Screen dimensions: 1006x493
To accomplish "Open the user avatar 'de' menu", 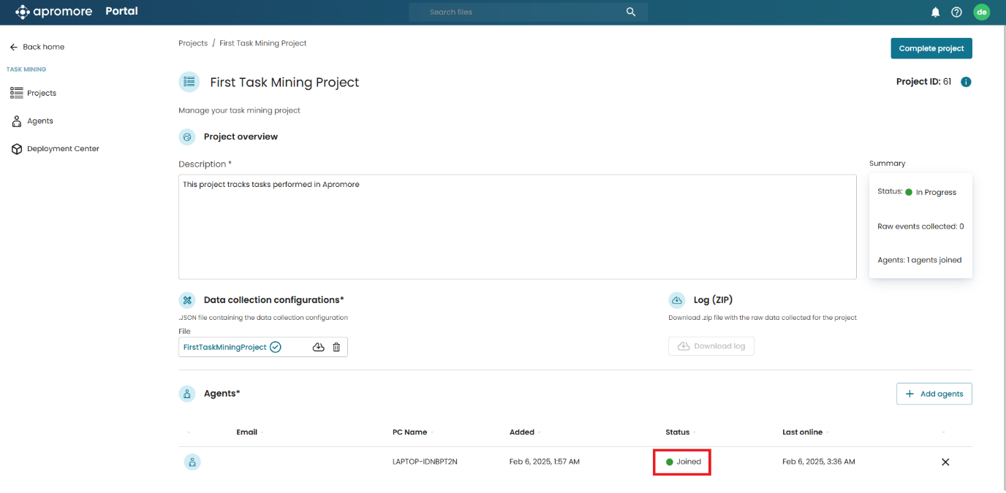I will pos(981,12).
